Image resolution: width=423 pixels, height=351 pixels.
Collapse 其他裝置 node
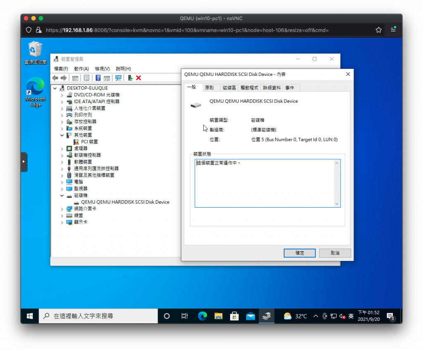[62, 135]
